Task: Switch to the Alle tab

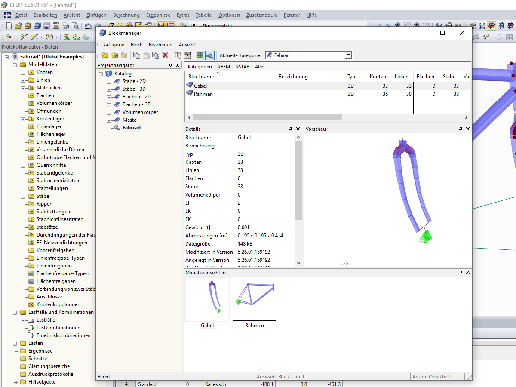Action: [259, 67]
